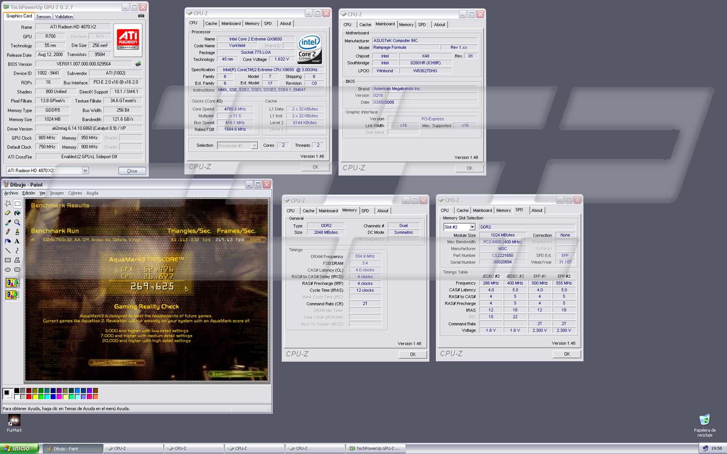Select the Airbrush spray tool
Viewport: 727px width, 454px height.
(x=8, y=241)
